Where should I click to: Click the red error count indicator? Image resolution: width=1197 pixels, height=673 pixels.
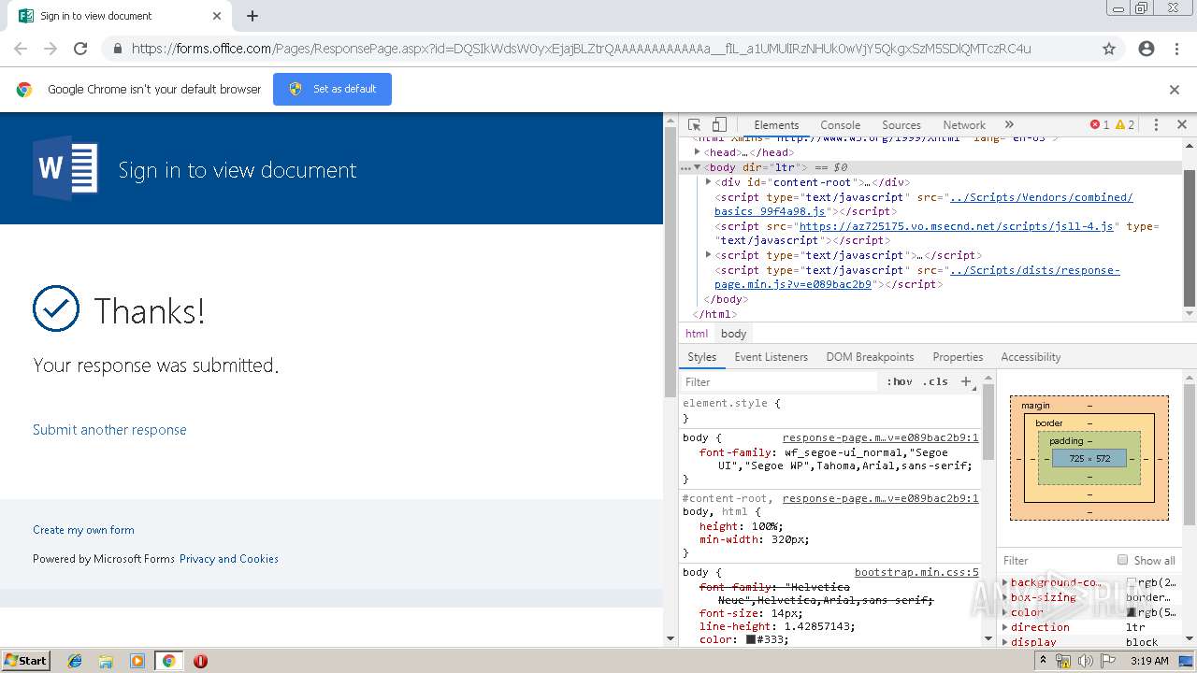[1100, 124]
